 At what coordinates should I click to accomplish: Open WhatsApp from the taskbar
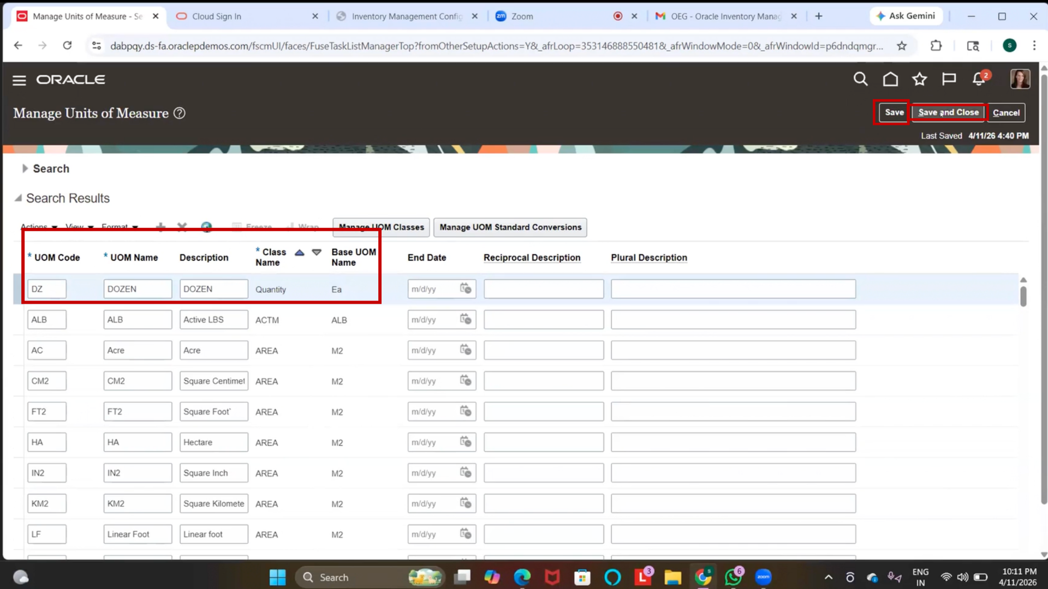click(734, 576)
